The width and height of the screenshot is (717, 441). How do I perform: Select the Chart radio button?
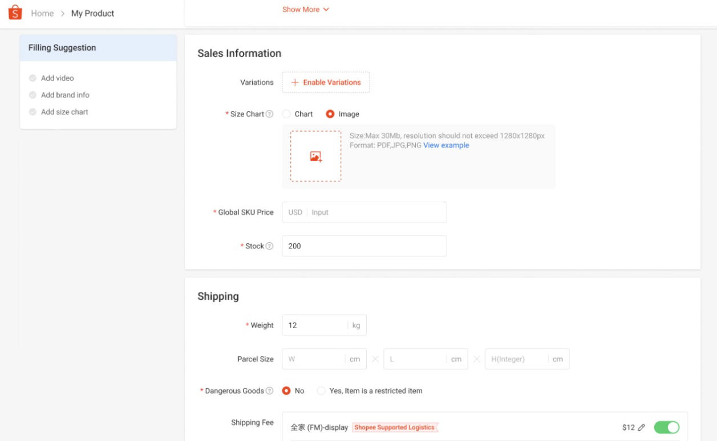point(286,114)
